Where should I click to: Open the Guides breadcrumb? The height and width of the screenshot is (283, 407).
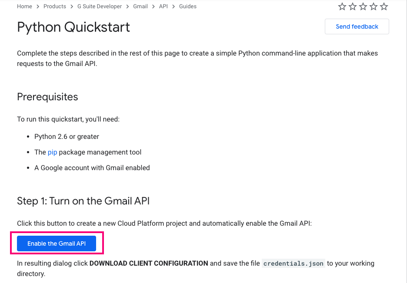coord(188,7)
